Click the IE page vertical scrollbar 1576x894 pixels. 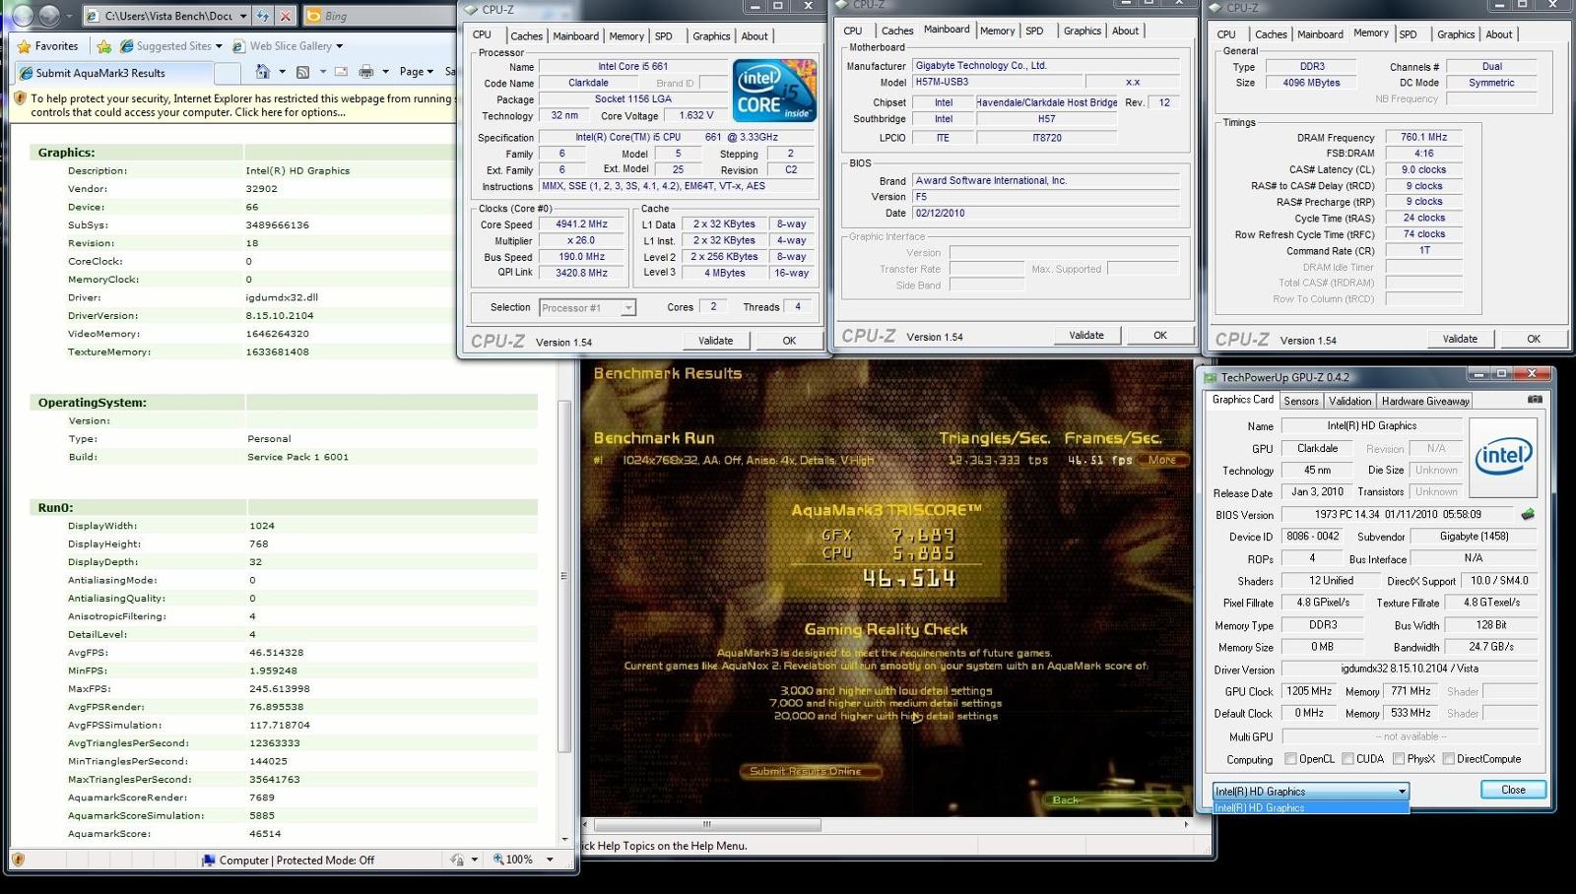pyautogui.click(x=564, y=576)
